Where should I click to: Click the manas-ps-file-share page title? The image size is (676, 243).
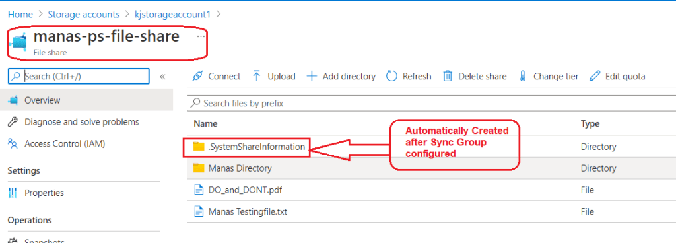point(106,36)
